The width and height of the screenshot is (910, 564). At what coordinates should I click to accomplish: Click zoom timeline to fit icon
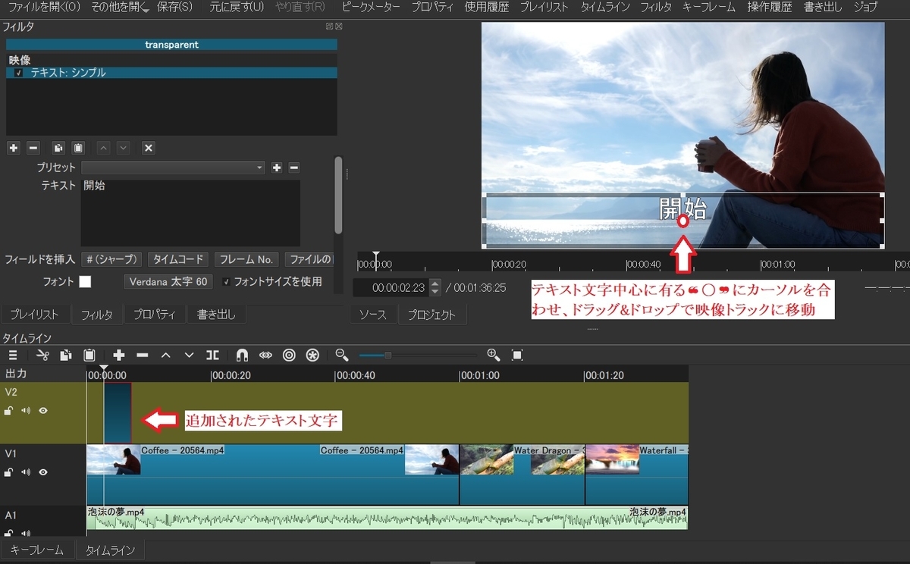(x=517, y=355)
